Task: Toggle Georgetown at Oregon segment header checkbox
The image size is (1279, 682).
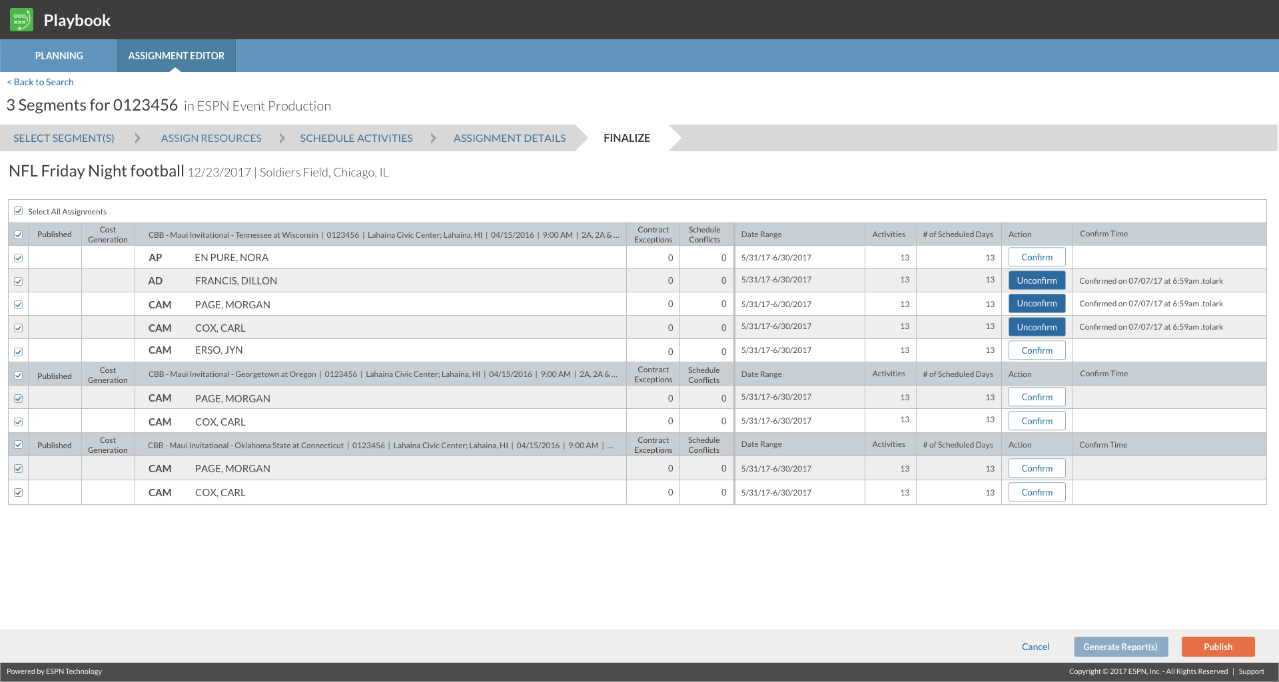Action: [x=19, y=375]
